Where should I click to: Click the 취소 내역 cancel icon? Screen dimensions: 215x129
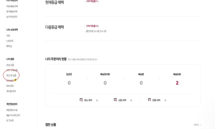click(81, 100)
